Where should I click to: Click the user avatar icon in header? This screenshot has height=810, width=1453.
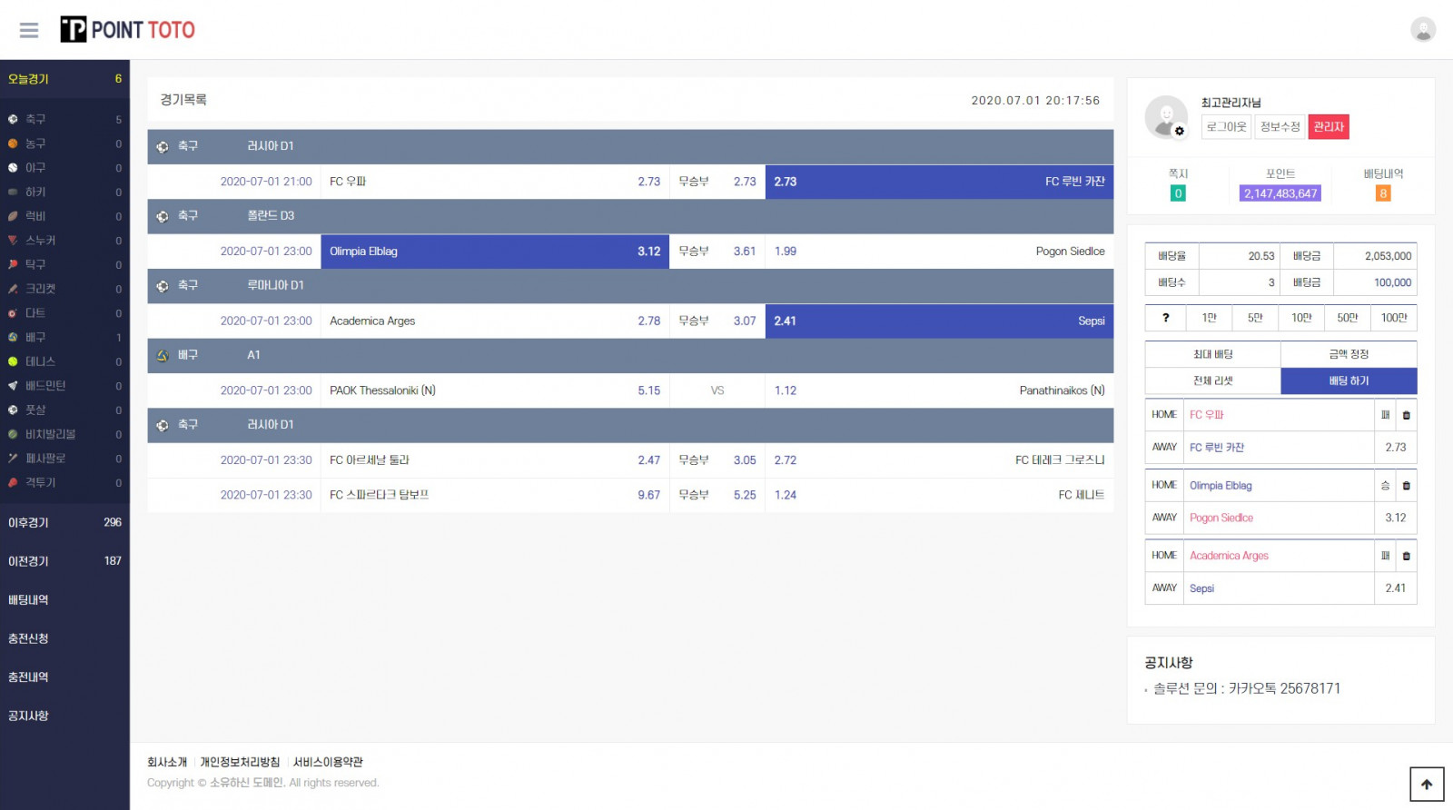click(x=1422, y=30)
